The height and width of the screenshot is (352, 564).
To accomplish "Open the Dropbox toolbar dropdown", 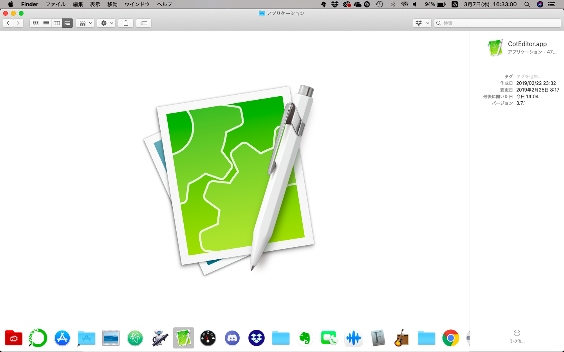I will point(422,23).
